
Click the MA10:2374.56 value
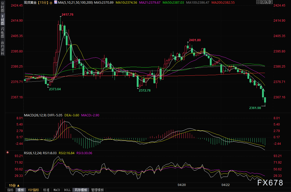coord(126,3)
